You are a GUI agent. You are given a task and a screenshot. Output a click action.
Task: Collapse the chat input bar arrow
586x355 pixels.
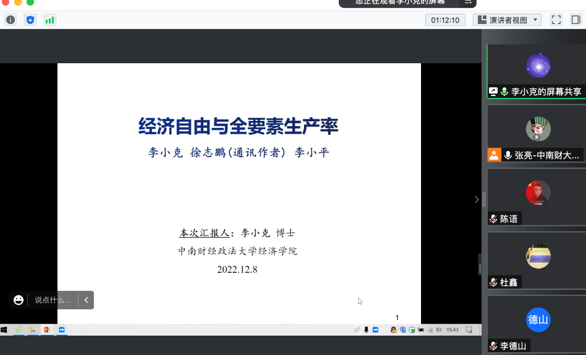[86, 300]
